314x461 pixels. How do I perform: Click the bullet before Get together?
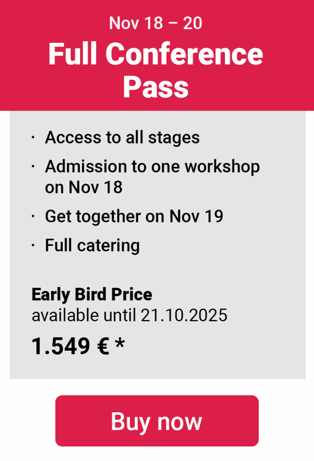pos(33,217)
